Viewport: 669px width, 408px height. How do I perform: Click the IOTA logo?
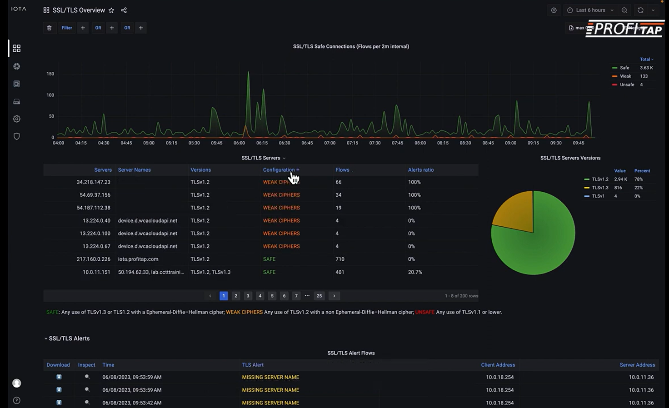[x=19, y=9]
